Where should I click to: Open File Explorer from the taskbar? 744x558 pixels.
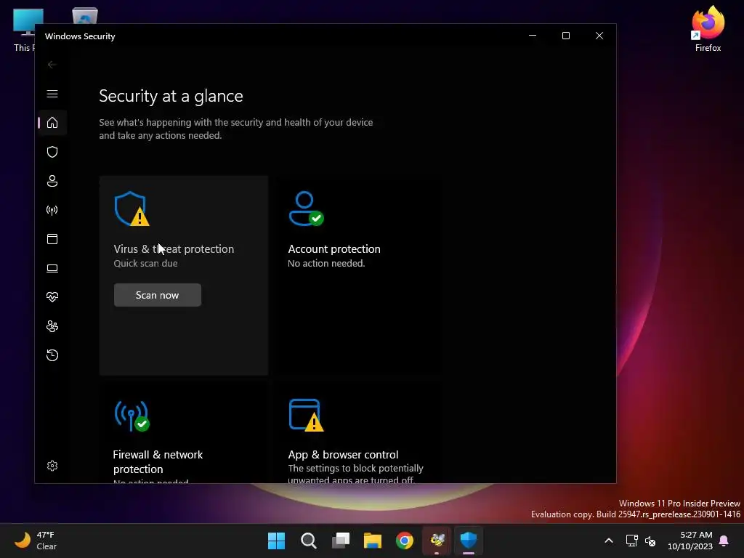(x=373, y=541)
